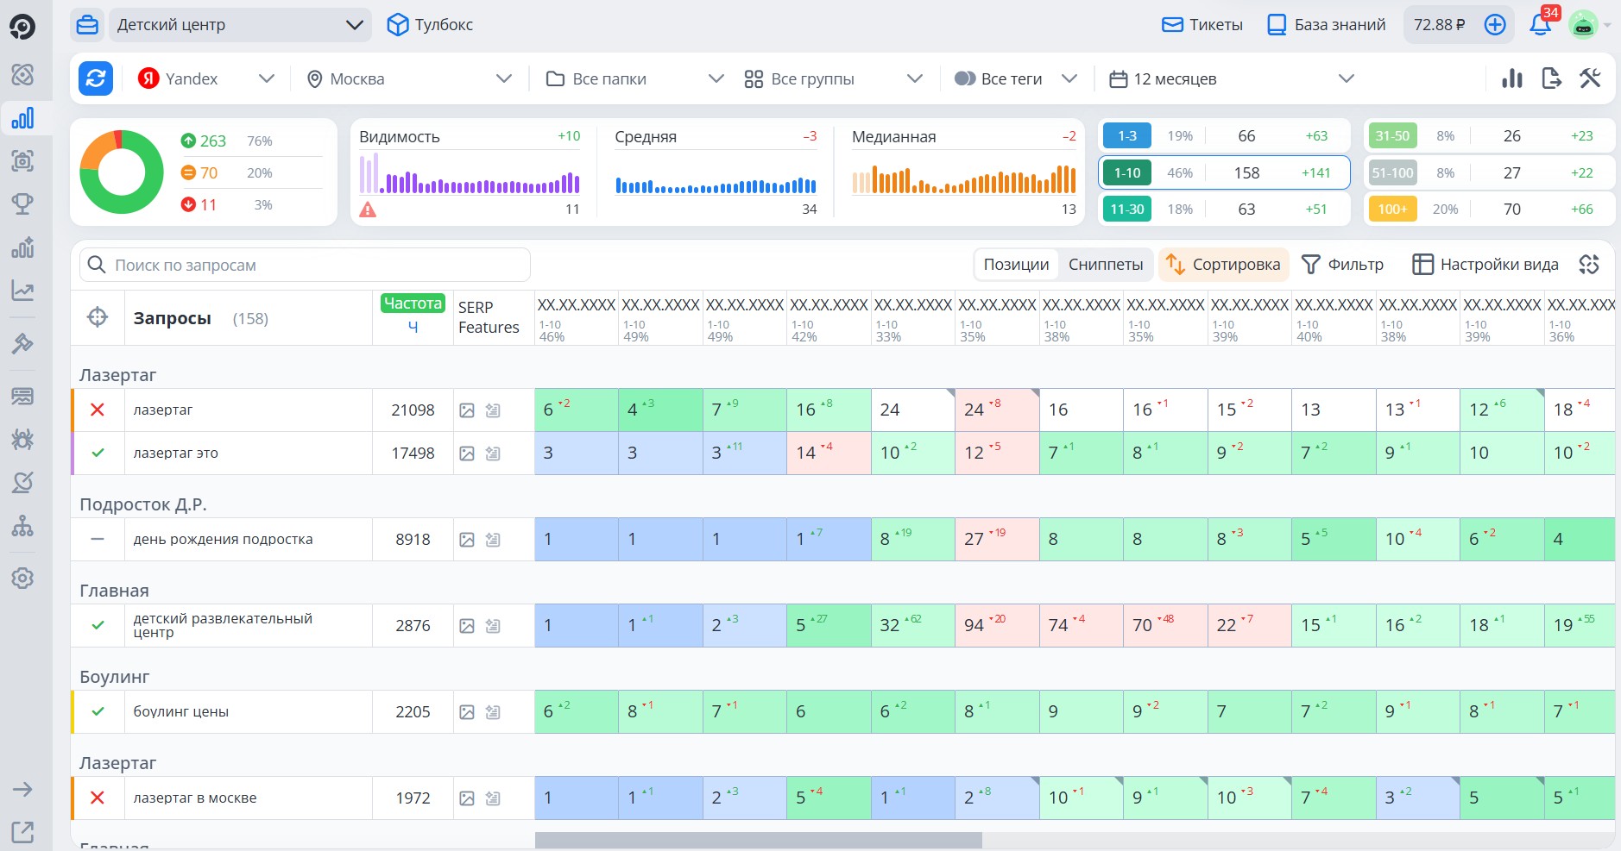Image resolution: width=1621 pixels, height=851 pixels.
Task: Select the 1-10 positions range filter
Action: [1224, 172]
